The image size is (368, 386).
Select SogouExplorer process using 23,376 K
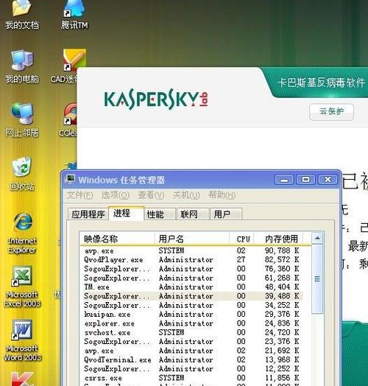pyautogui.click(x=192, y=342)
